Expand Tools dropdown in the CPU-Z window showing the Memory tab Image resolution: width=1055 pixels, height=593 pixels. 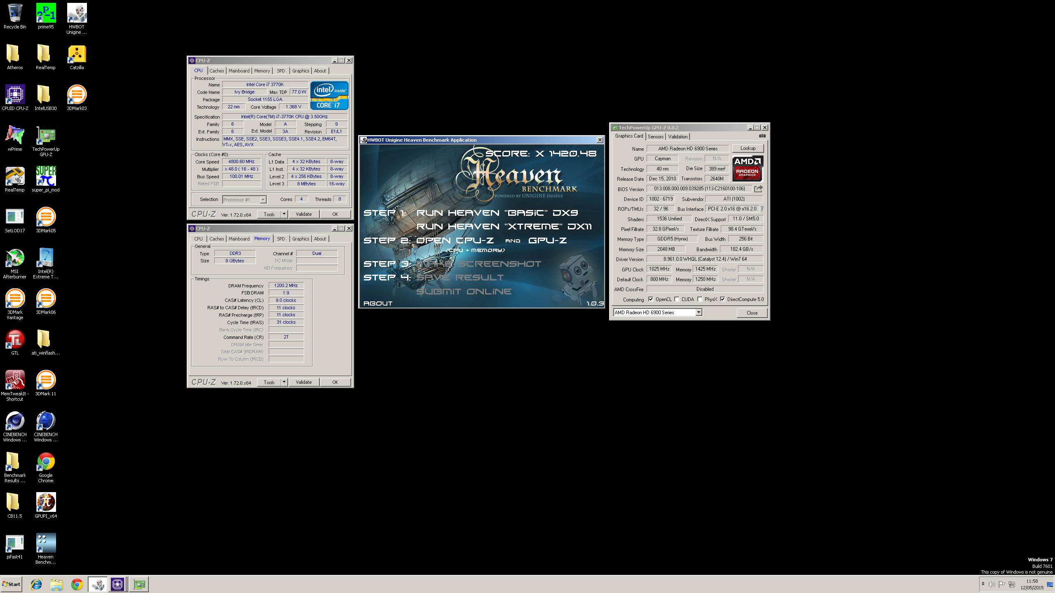pyautogui.click(x=284, y=382)
